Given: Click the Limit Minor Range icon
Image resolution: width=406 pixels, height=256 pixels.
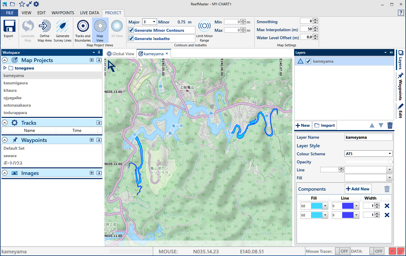Looking at the screenshot, I should [x=204, y=26].
